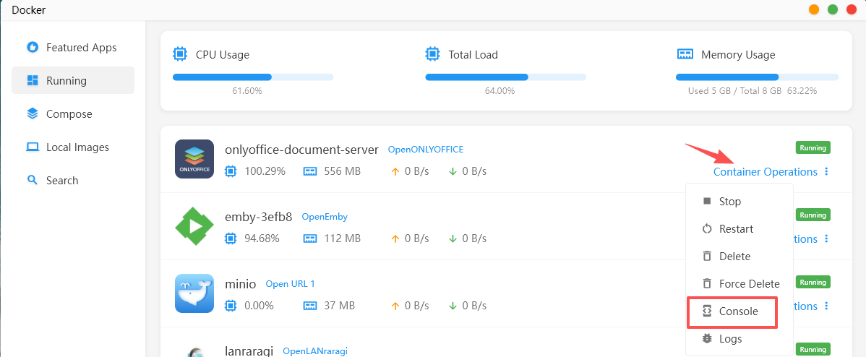Viewport: 866px width, 357px height.
Task: Click the Emby app logo
Action: (194, 226)
